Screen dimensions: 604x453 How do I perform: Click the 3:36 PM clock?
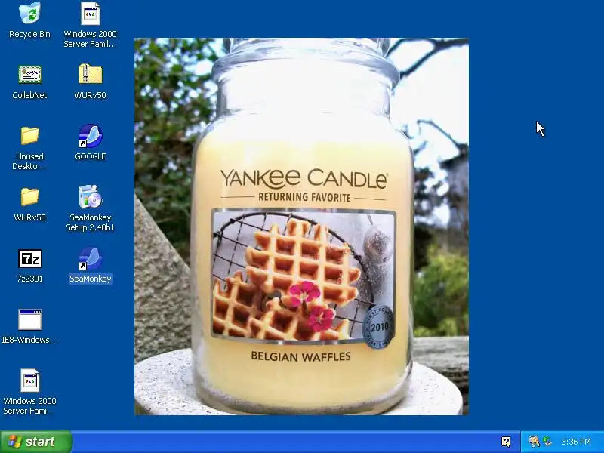(x=576, y=442)
